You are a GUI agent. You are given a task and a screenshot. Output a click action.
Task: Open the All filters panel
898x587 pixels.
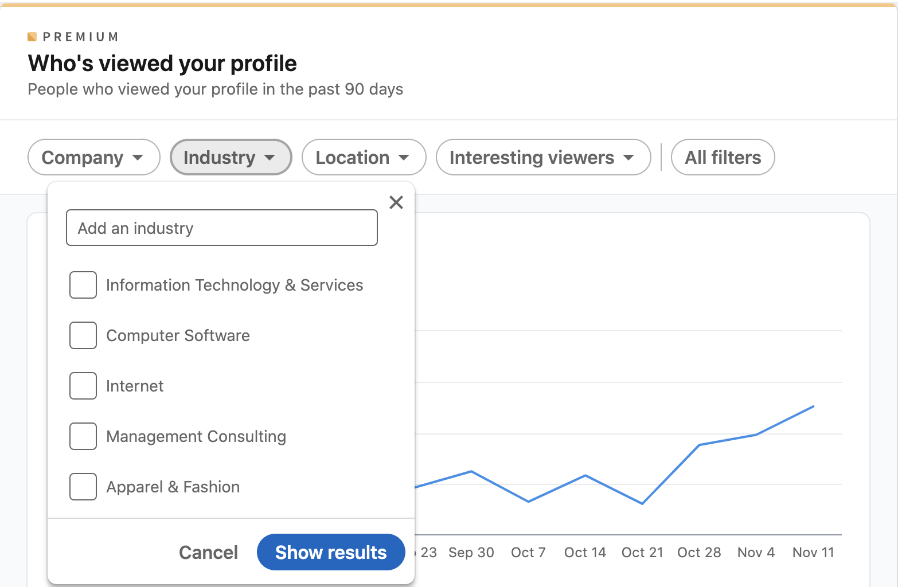(x=723, y=157)
